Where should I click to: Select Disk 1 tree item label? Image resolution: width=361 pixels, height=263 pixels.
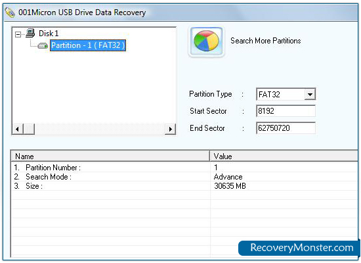point(49,34)
